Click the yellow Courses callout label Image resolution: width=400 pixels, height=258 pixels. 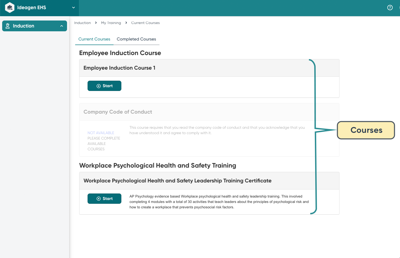pyautogui.click(x=366, y=130)
